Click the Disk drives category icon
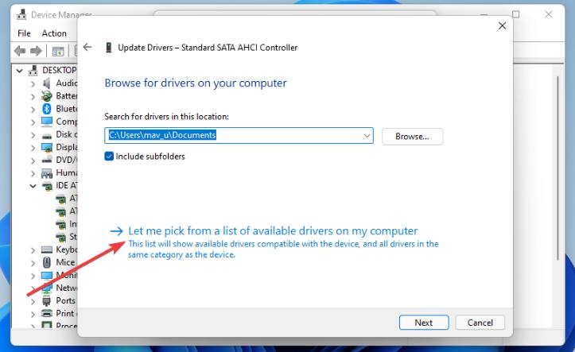Viewport: 575px width, 352px height. click(47, 134)
